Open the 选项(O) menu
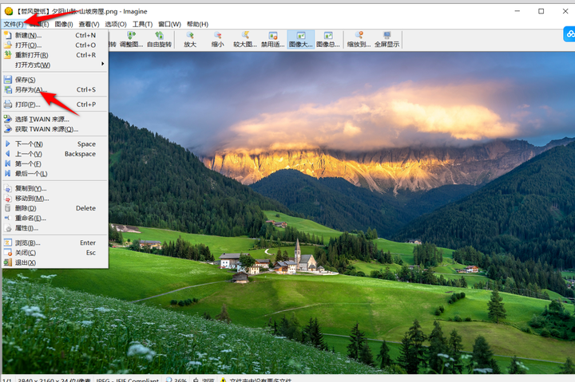The height and width of the screenshot is (382, 575). (116, 24)
